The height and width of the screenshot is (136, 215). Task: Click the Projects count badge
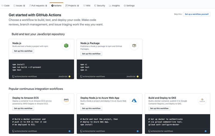[x=78, y=6]
